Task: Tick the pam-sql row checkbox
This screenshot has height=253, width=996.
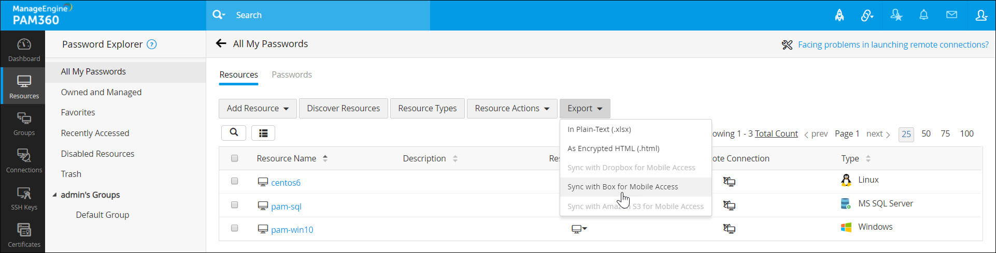Action: click(x=234, y=205)
